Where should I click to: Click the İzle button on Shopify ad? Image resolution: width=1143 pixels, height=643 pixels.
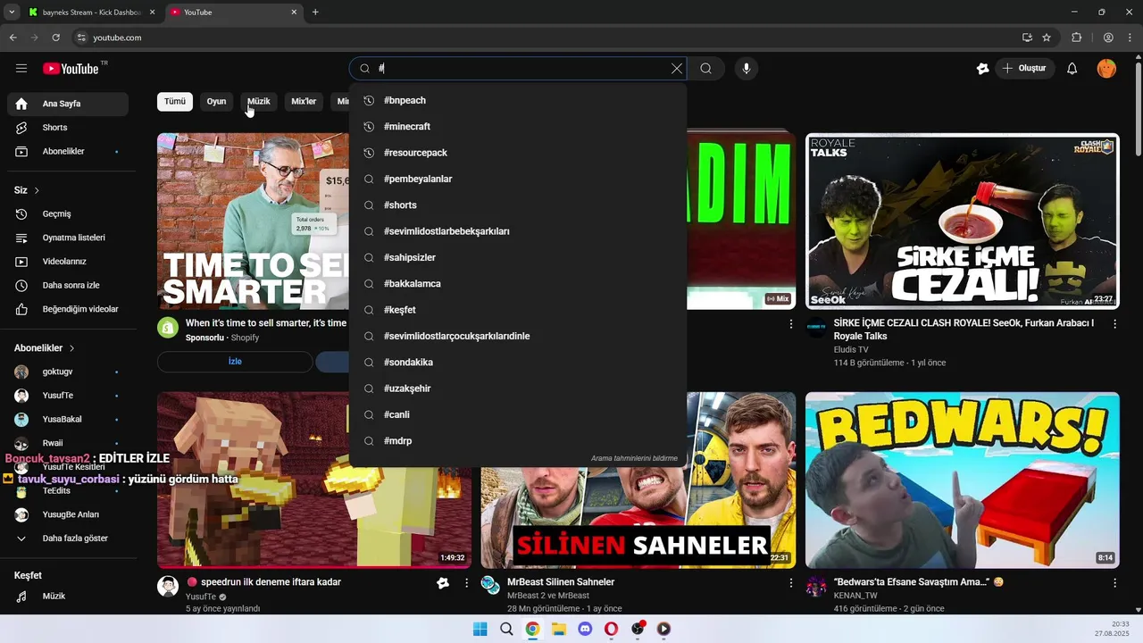[x=235, y=362]
